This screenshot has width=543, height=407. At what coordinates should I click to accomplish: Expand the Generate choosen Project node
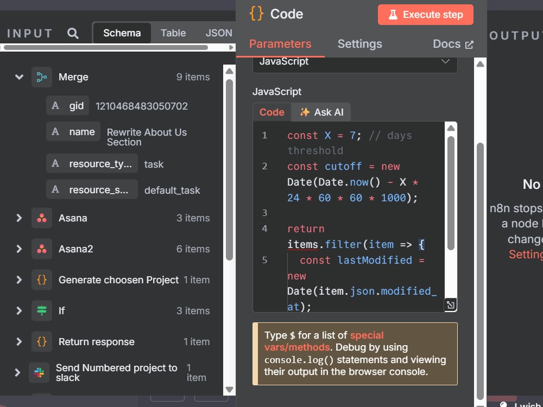point(19,279)
